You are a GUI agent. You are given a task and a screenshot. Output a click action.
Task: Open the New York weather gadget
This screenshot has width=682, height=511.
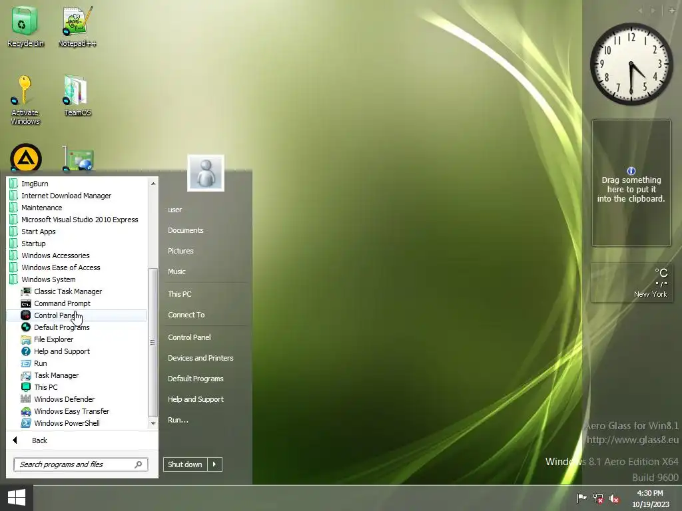tap(631, 282)
